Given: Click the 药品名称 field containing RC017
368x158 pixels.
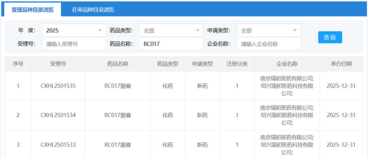Looking at the screenshot, I should (x=171, y=44).
